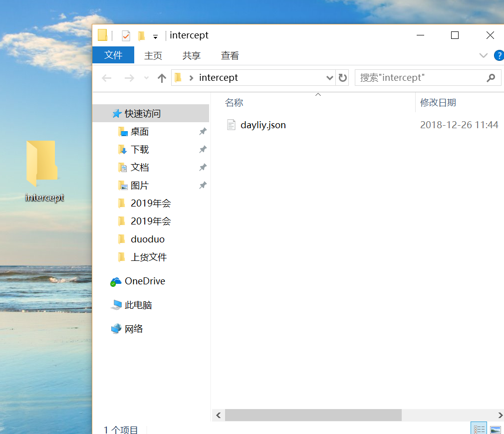Click the scrollbar left arrow

(219, 415)
